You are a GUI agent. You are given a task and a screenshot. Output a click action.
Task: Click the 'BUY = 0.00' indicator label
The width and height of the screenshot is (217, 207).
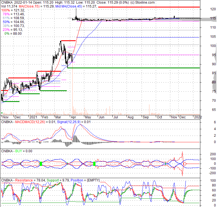24,151
